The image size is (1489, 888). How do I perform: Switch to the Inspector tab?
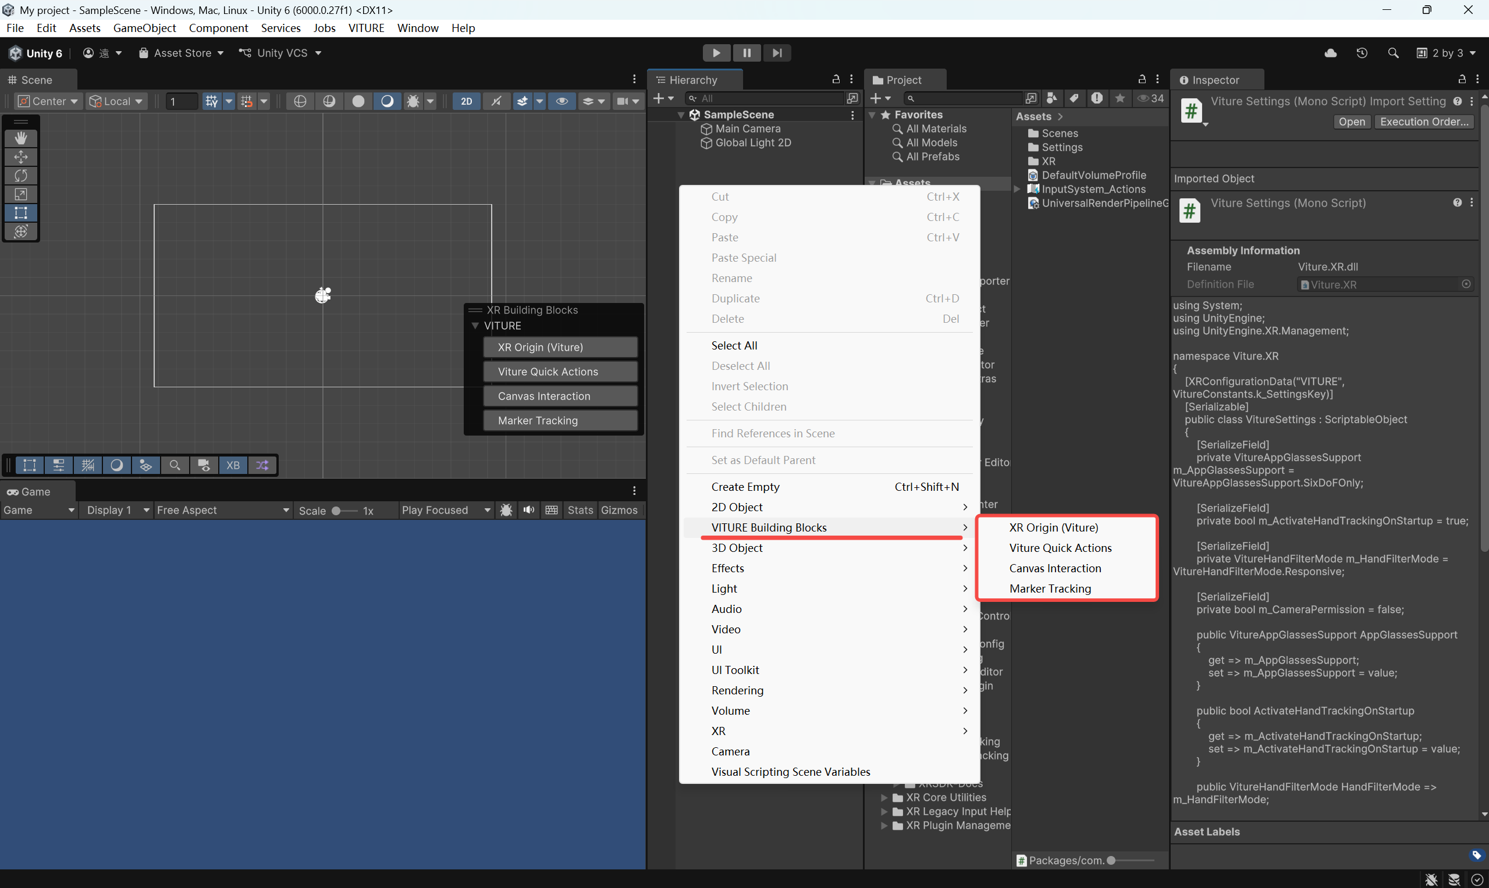[1216, 80]
